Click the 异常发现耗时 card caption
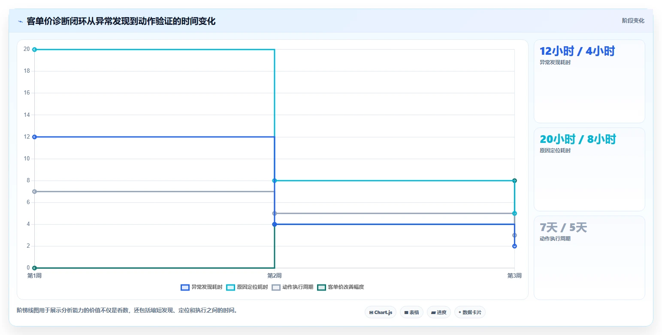This screenshot has height=335, width=662. 555,62
